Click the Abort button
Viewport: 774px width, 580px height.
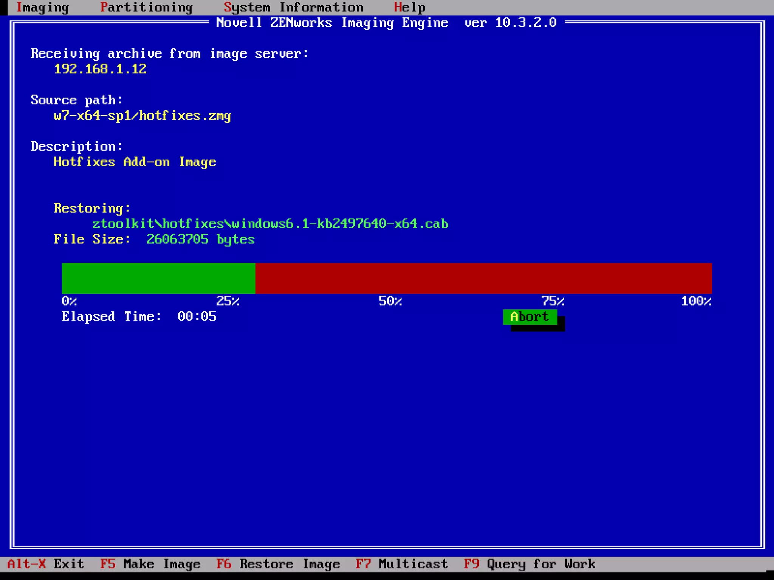[529, 316]
